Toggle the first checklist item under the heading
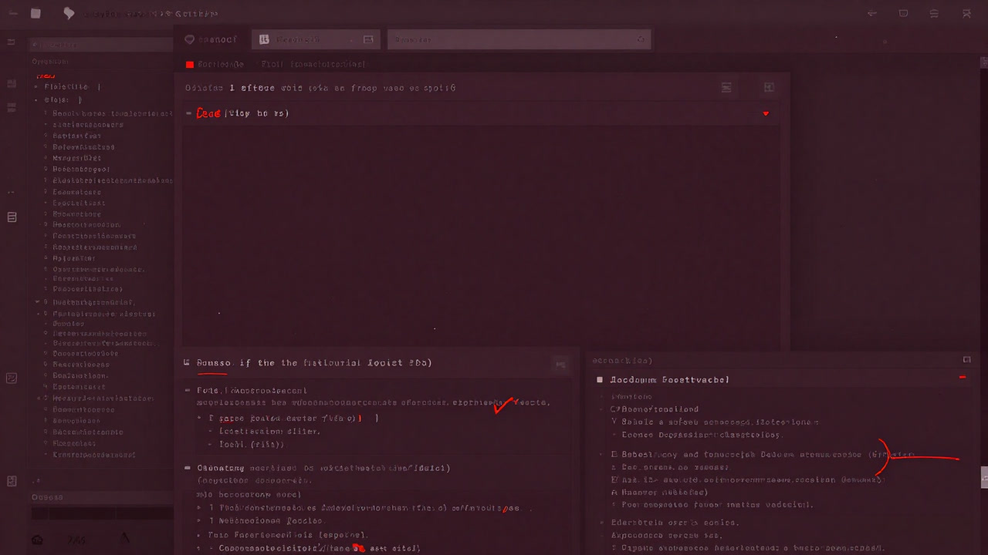Image resolution: width=988 pixels, height=555 pixels. point(187,391)
